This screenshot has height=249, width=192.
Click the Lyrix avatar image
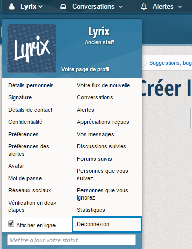pyautogui.click(x=32, y=48)
